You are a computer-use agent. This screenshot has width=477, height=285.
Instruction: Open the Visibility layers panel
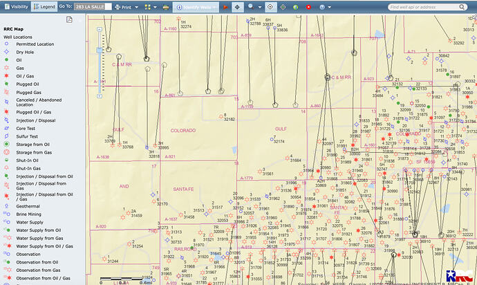pos(17,6)
